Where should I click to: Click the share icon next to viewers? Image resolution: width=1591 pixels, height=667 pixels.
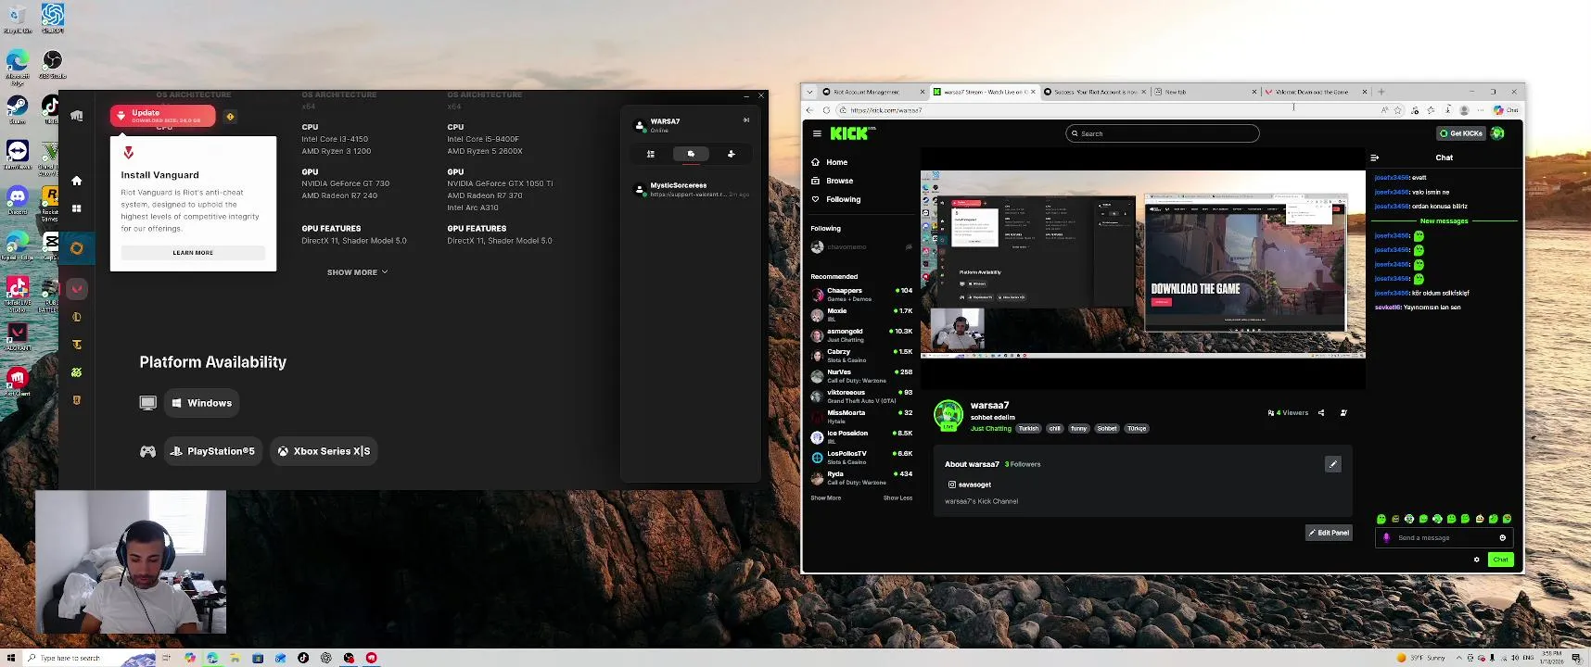pyautogui.click(x=1321, y=413)
